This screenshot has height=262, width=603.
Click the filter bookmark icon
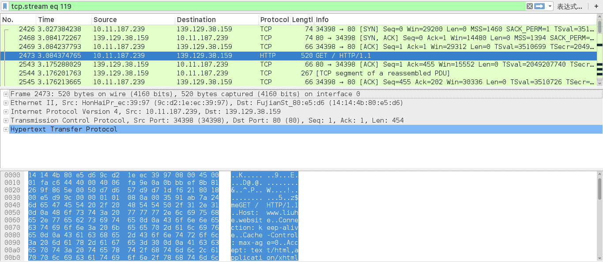(x=5, y=6)
